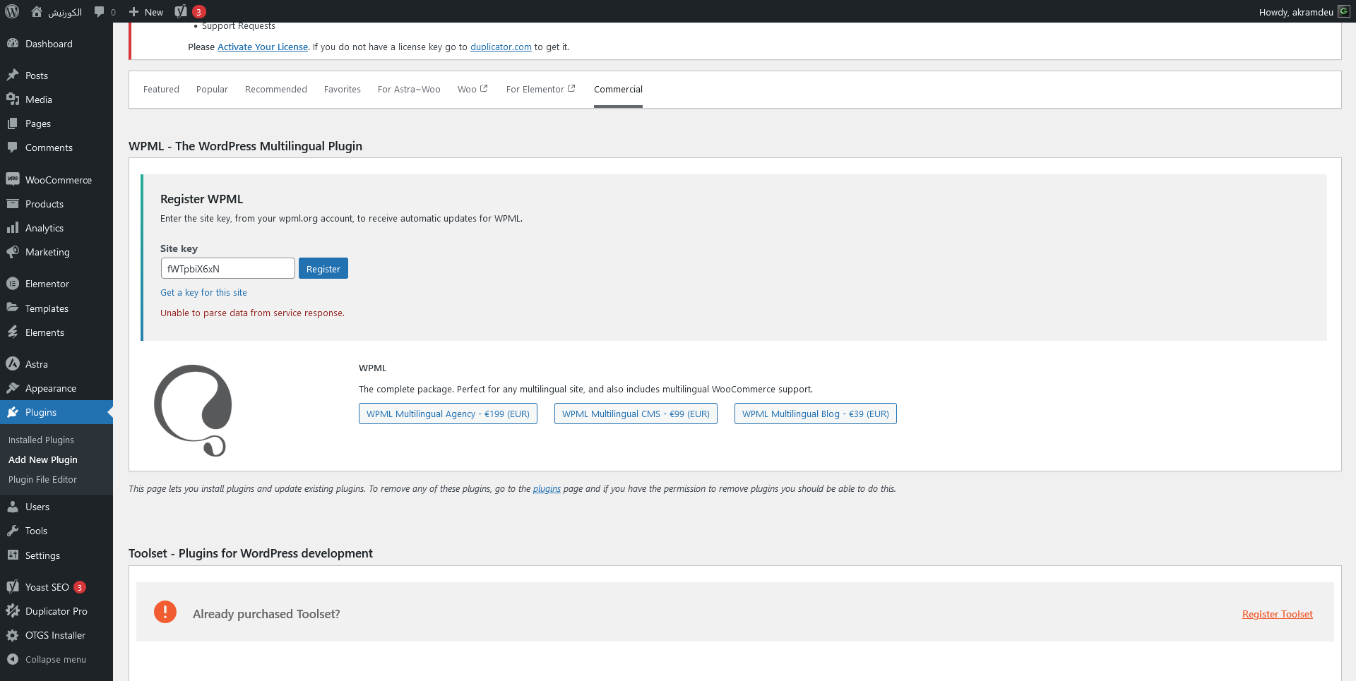Click the plus New icon in the admin bar

133,11
